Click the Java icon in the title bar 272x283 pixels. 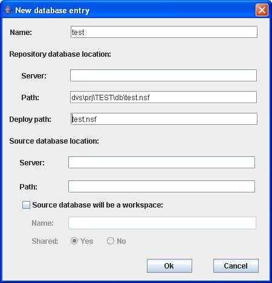point(8,10)
